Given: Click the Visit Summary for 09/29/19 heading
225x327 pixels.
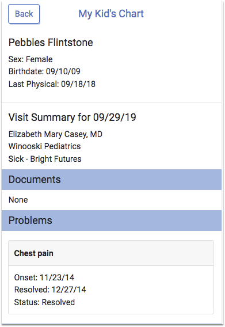Looking at the screenshot, I should [72, 117].
